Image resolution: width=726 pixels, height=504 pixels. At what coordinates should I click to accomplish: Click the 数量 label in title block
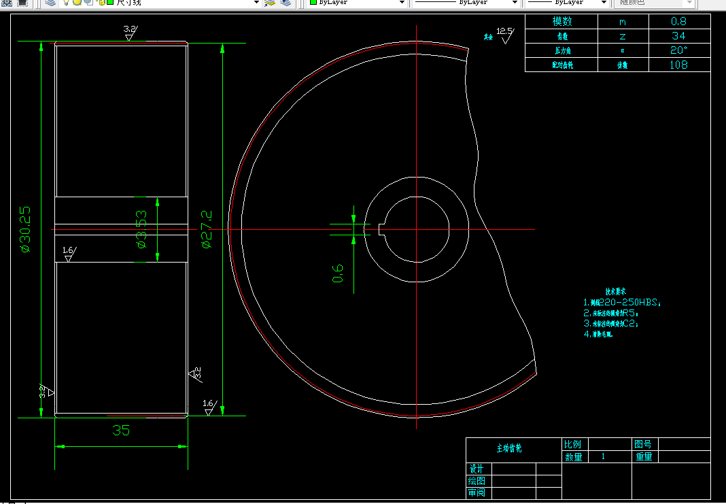coord(573,457)
